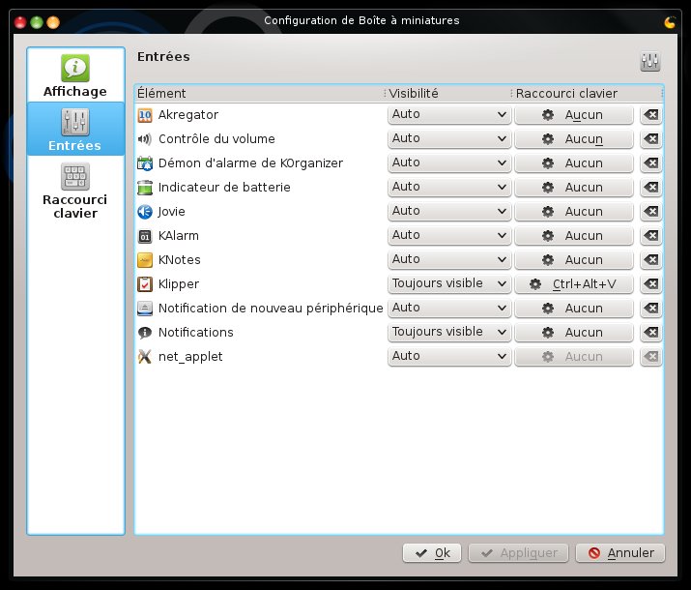691x590 pixels.
Task: Click the mixer icon at top right
Action: 650,61
